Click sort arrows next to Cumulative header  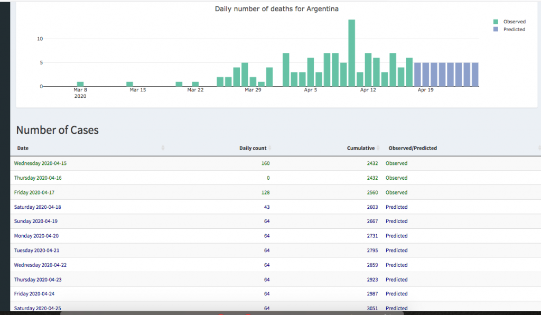tap(378, 148)
